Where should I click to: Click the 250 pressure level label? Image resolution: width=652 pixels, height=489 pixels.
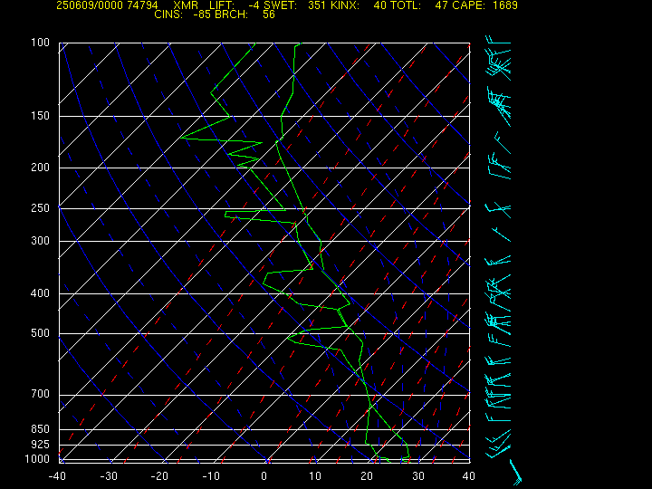click(x=40, y=207)
